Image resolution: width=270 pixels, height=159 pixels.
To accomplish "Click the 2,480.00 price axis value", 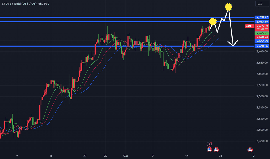I will tap(262, 141).
